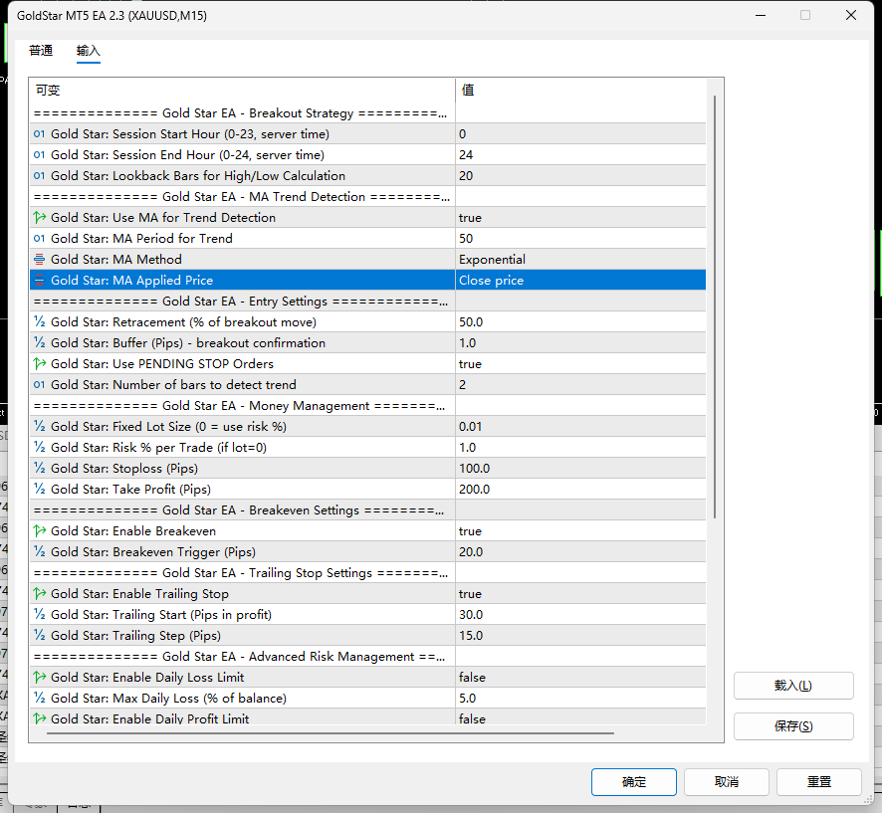This screenshot has width=882, height=813.
Task: Edit the Stoploss (Pips) value 100.0
Action: tap(580, 469)
